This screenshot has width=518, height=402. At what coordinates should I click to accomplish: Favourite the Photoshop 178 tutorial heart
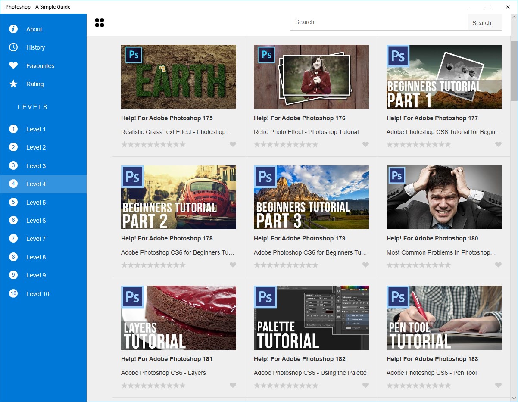pyautogui.click(x=233, y=265)
